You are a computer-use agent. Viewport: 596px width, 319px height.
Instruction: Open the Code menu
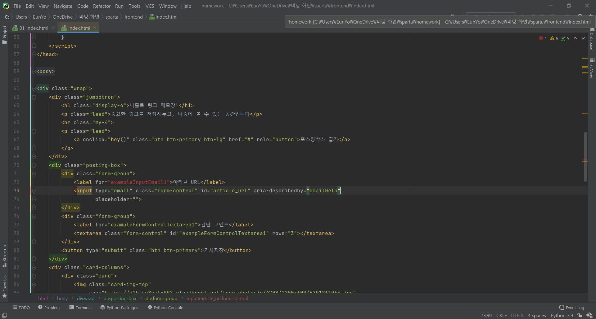(x=83, y=6)
